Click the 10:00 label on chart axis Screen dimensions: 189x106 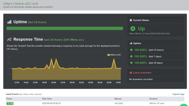point(118,82)
